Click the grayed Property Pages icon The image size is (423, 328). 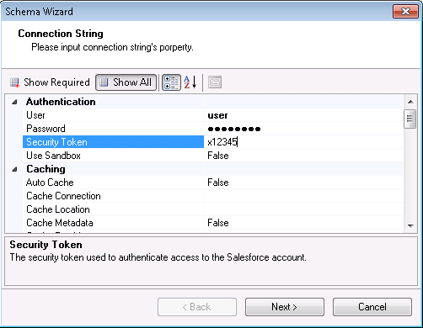(215, 82)
